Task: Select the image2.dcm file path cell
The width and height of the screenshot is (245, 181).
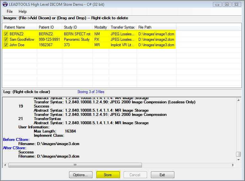Action: click(x=156, y=39)
